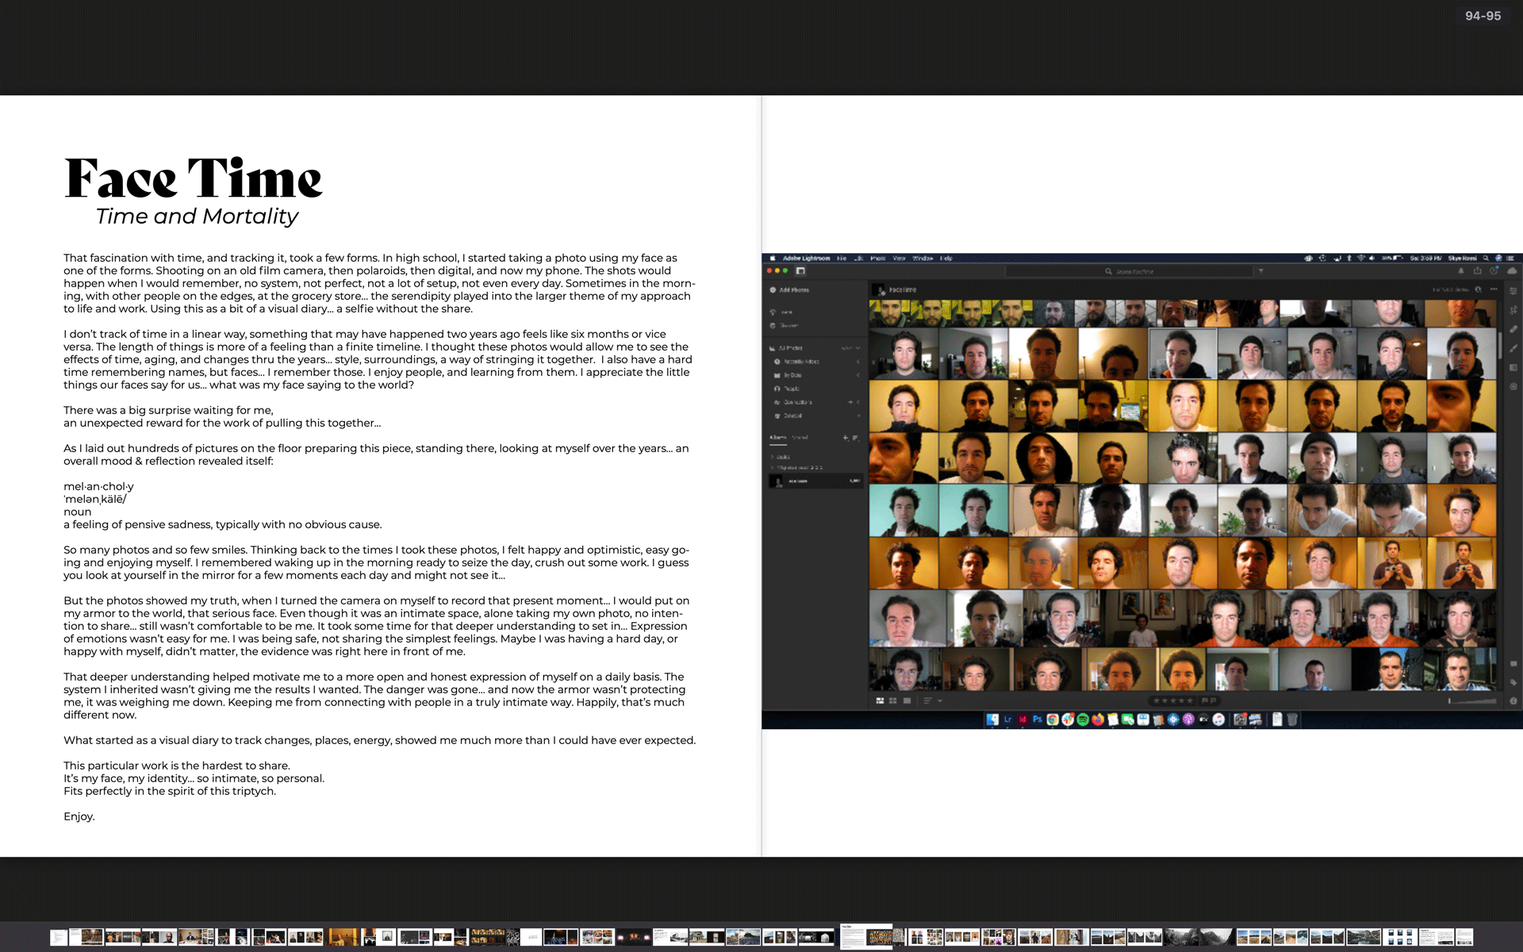
Task: Open the Photo menu in menu bar
Action: [x=877, y=258]
